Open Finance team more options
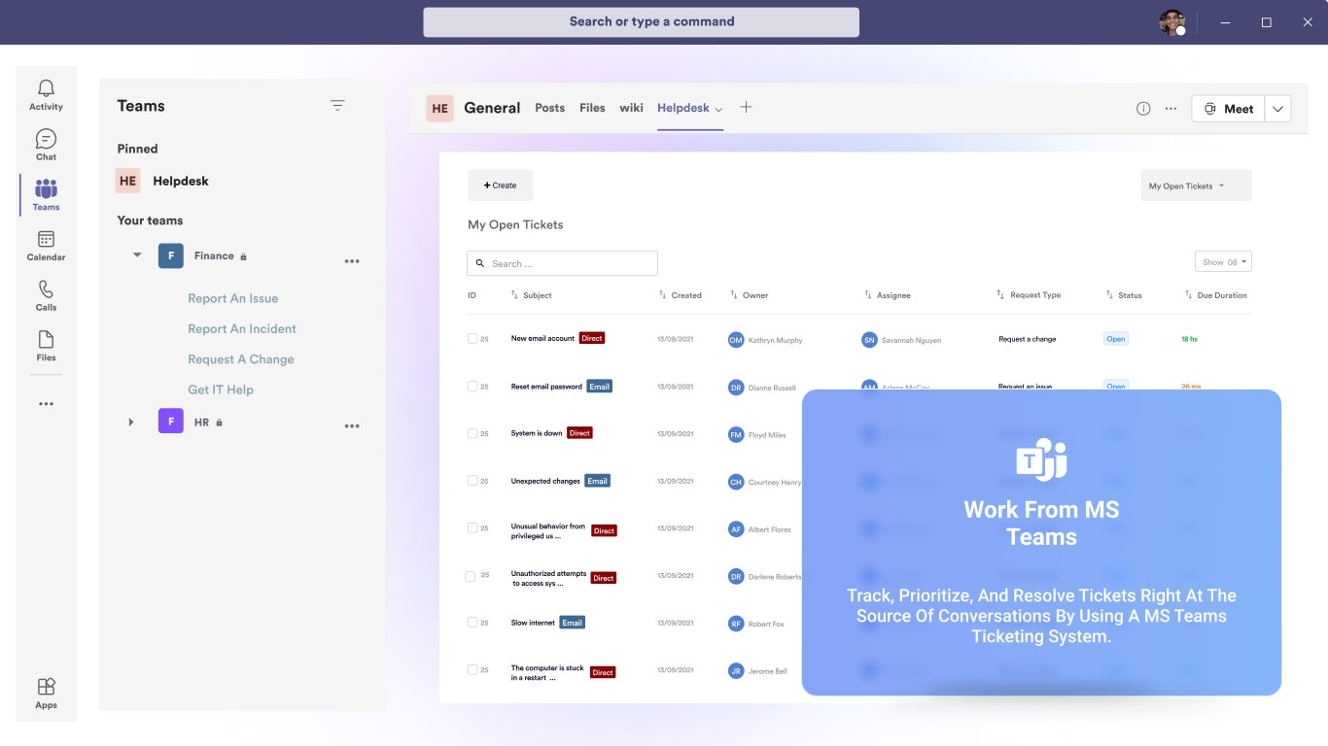Viewport: 1328px width, 746px height. (352, 261)
